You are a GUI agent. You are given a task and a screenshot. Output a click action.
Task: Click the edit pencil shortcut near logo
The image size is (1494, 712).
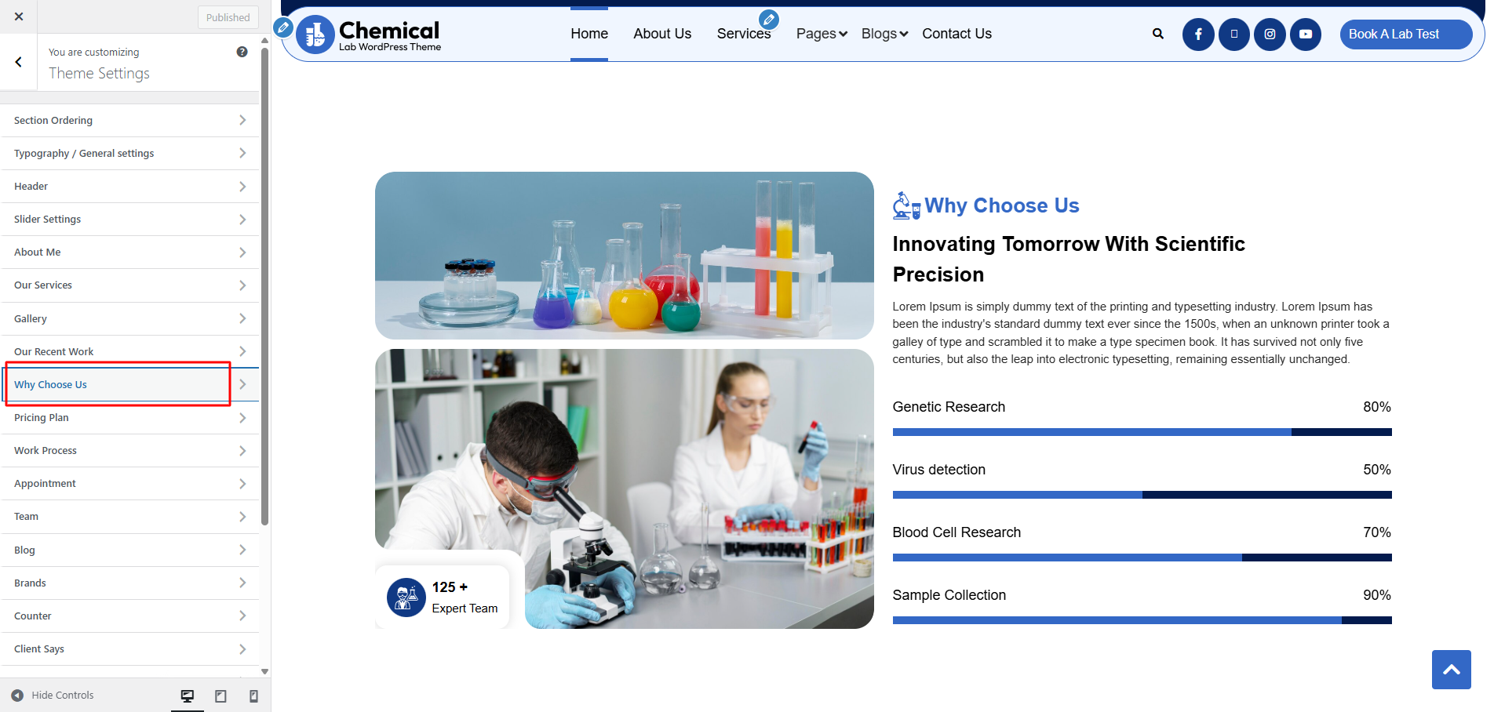coord(283,28)
